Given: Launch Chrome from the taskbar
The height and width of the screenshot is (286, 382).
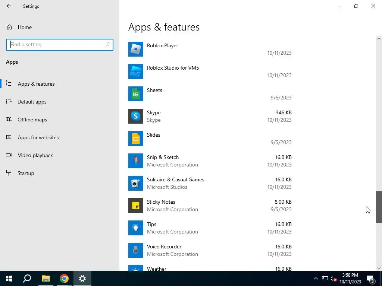Looking at the screenshot, I should coord(64,279).
